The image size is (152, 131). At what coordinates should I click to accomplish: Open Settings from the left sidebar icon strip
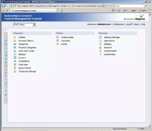(x=6, y=91)
